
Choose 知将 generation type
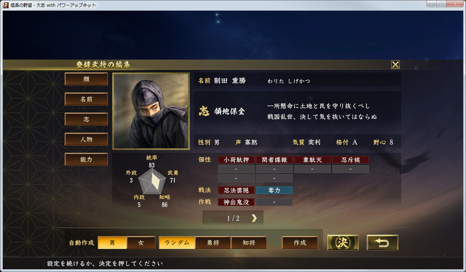249,242
